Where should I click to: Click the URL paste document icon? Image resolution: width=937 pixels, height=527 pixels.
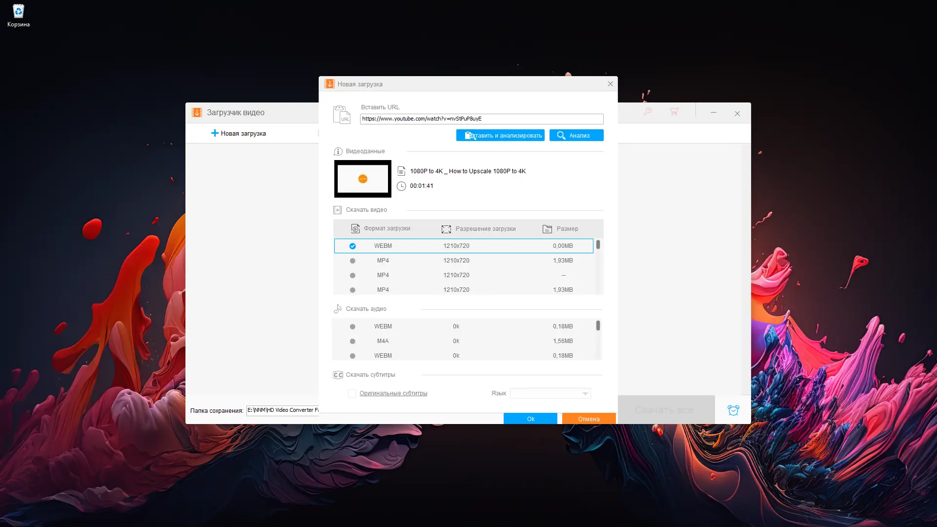342,115
